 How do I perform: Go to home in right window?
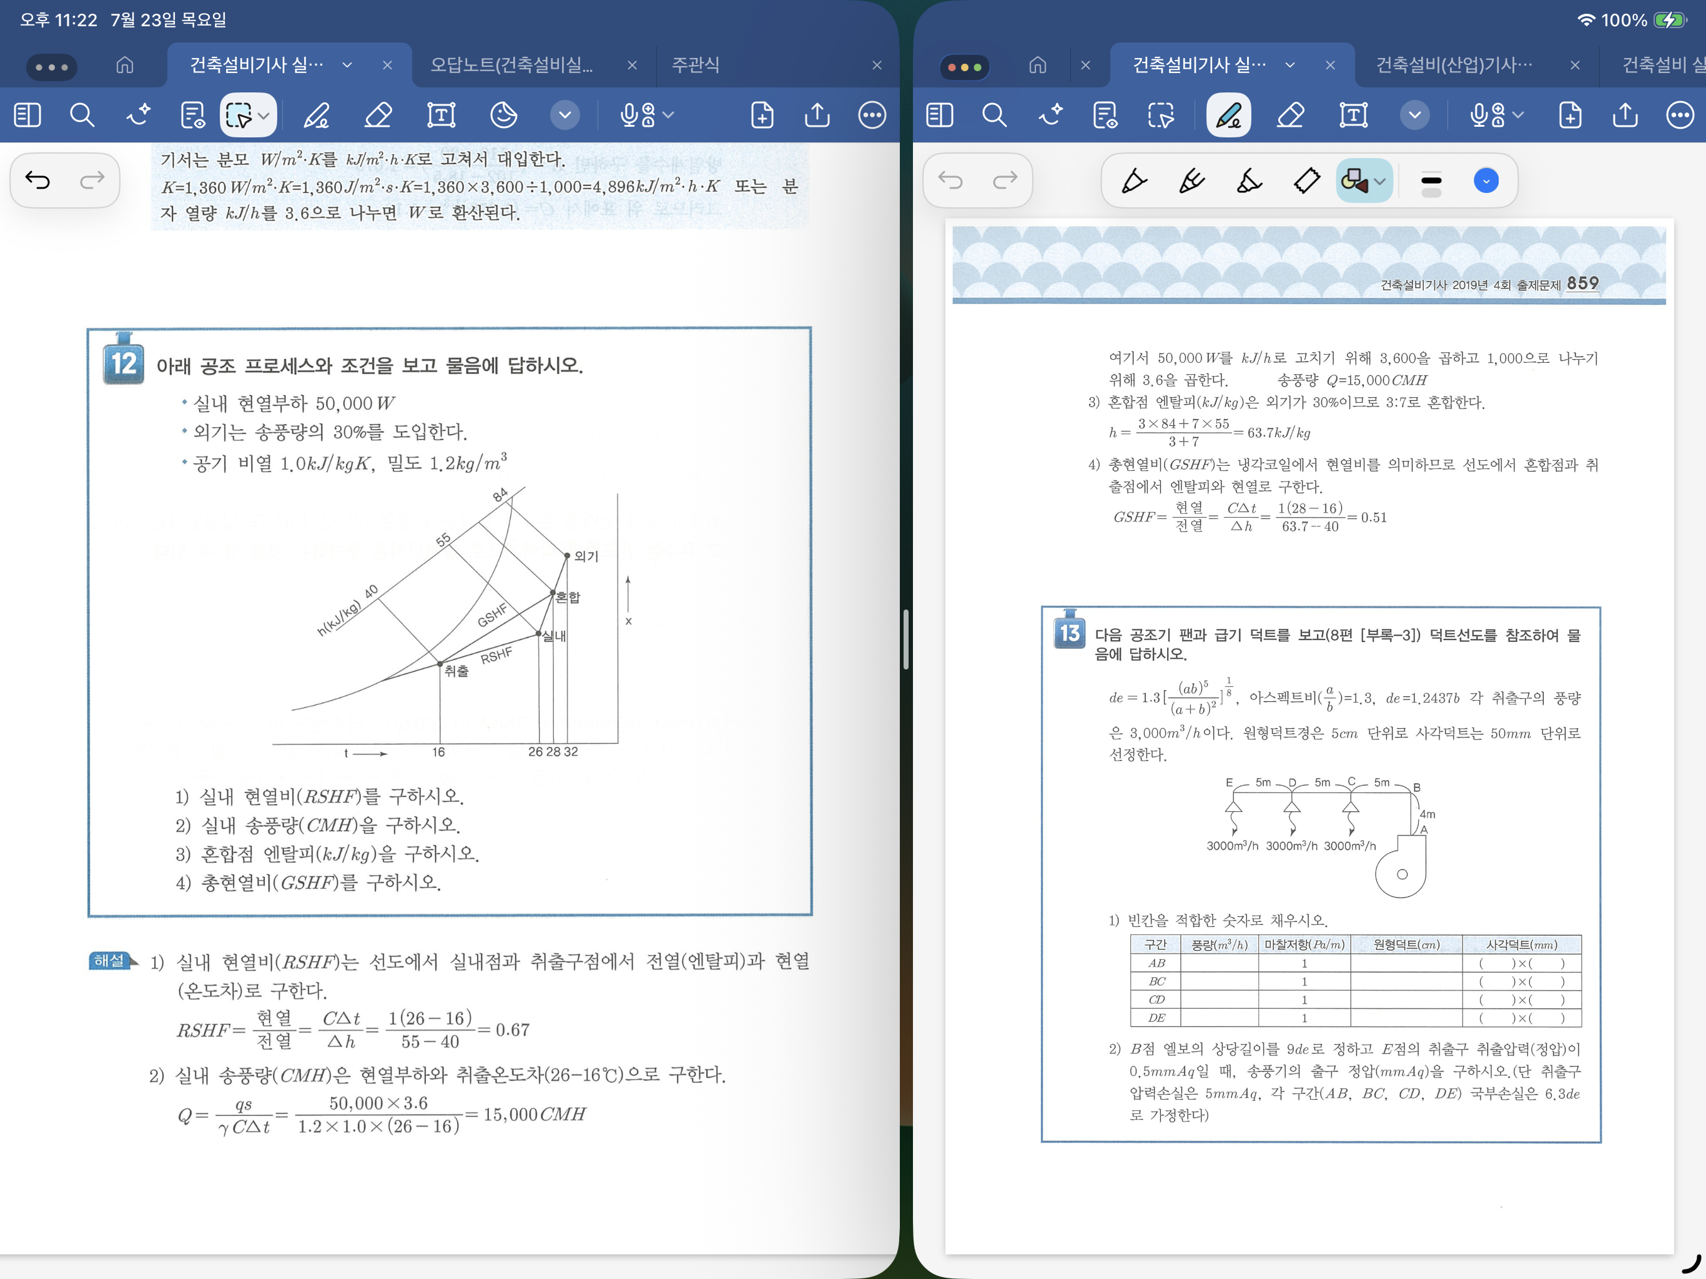point(1038,66)
